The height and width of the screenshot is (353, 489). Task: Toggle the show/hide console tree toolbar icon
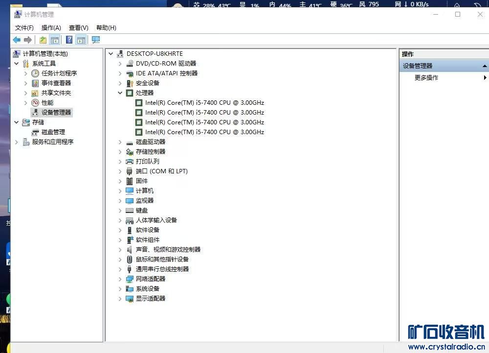[x=55, y=40]
